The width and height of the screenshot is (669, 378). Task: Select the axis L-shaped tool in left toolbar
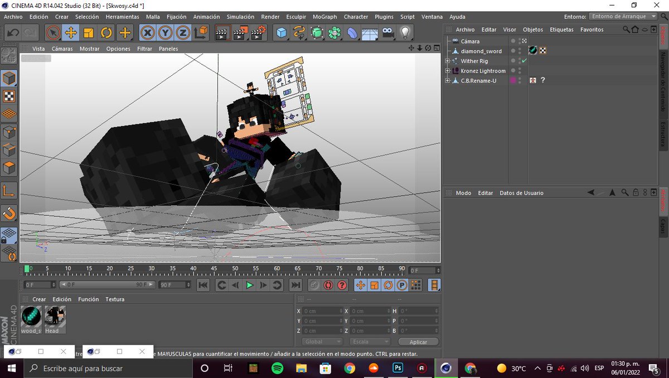click(x=9, y=191)
